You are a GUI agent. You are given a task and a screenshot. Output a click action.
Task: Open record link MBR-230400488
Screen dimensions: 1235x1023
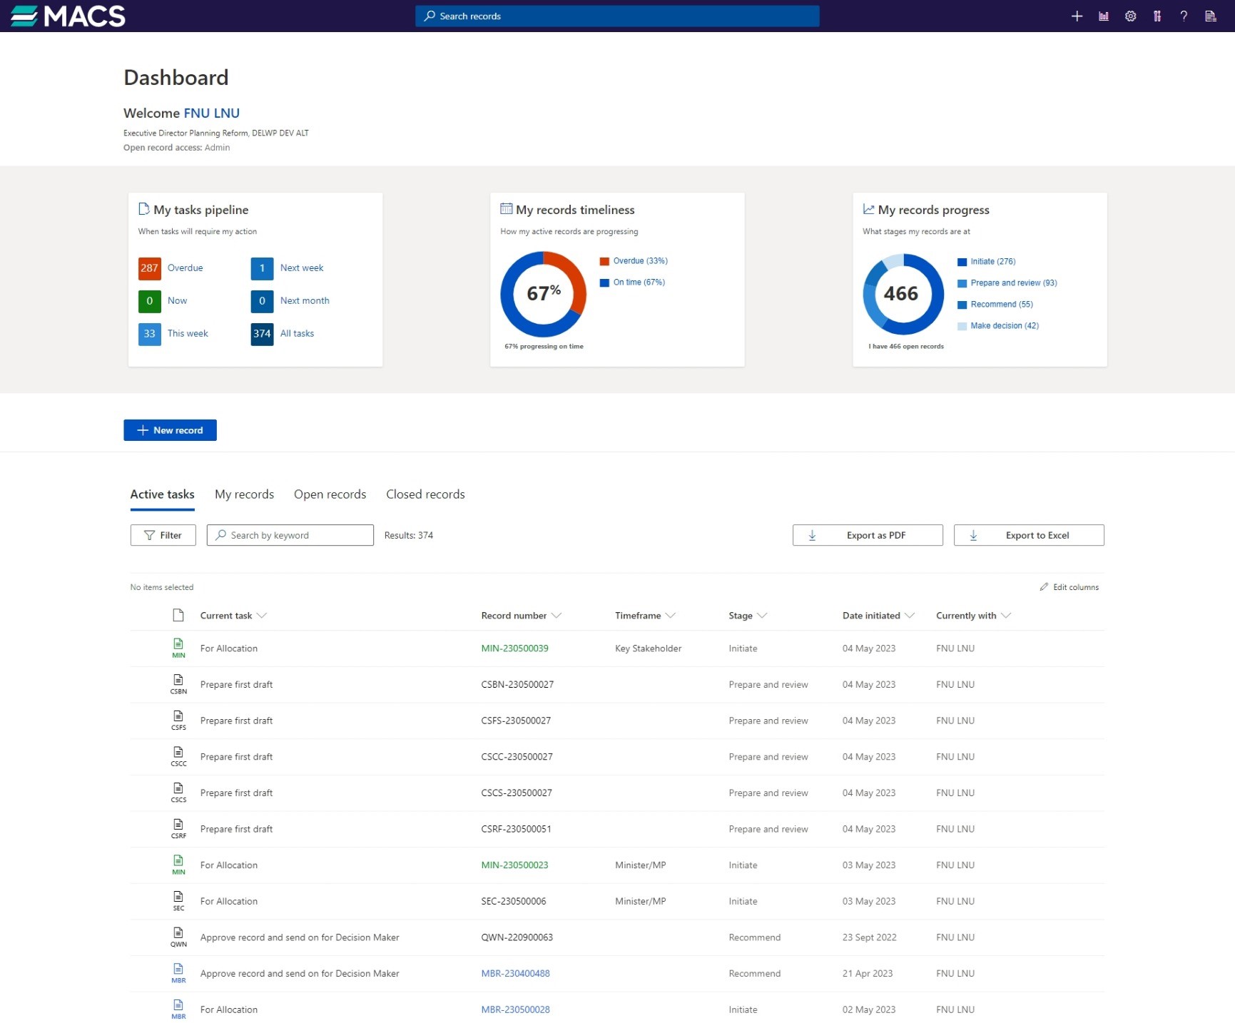pyautogui.click(x=515, y=973)
